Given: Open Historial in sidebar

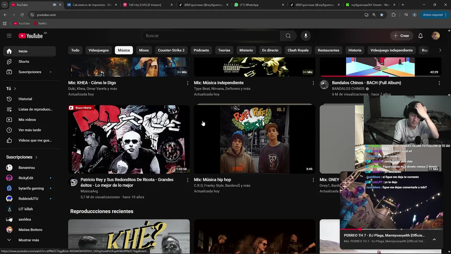Looking at the screenshot, I should pos(30,99).
